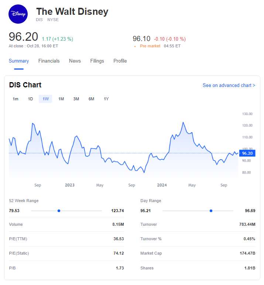Select the 1m chart interval

point(16,99)
